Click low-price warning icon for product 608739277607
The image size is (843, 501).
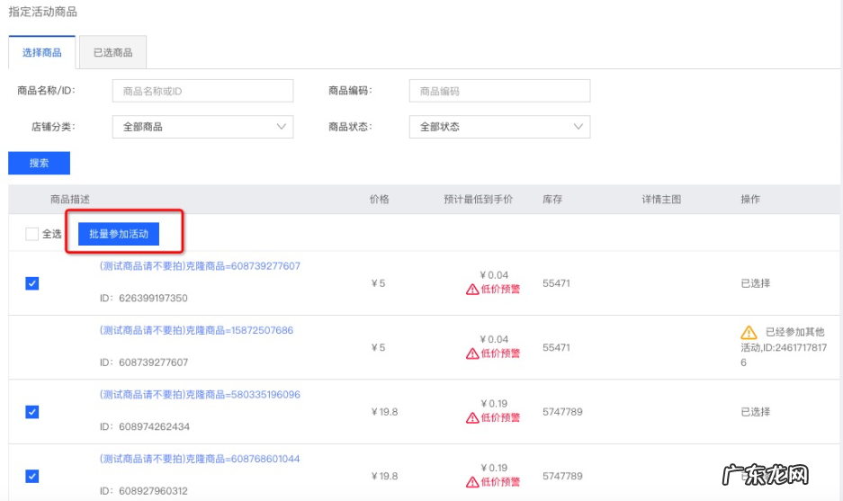pos(472,353)
